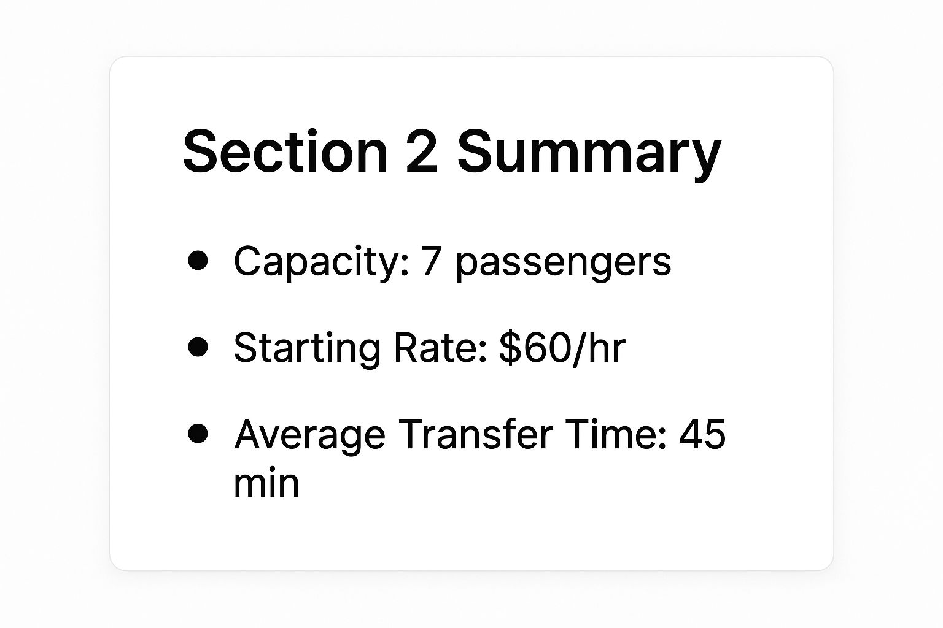Image resolution: width=943 pixels, height=628 pixels.
Task: Click the word "Starting" in the second bullet
Action: [306, 349]
